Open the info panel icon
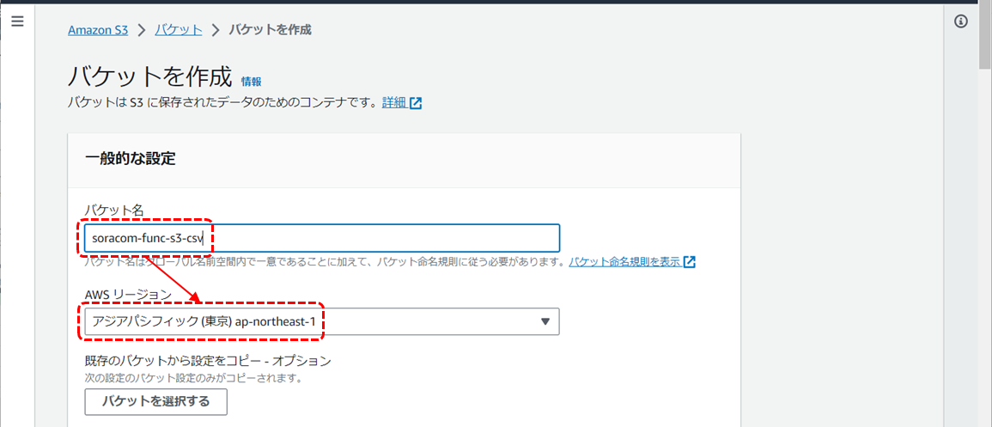 point(960,21)
